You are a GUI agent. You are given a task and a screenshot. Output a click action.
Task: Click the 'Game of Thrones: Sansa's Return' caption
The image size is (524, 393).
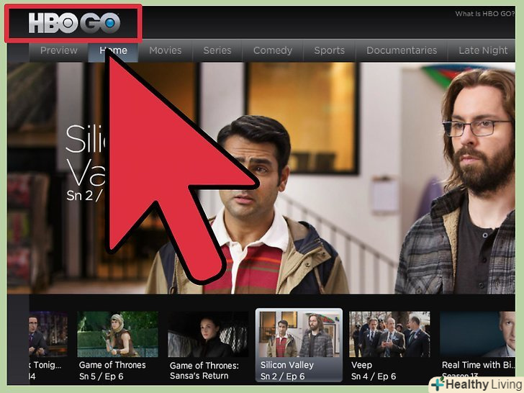click(204, 371)
